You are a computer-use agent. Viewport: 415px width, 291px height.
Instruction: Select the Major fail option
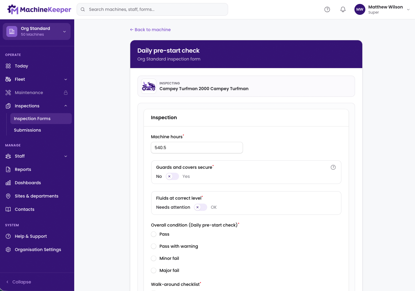(154, 270)
